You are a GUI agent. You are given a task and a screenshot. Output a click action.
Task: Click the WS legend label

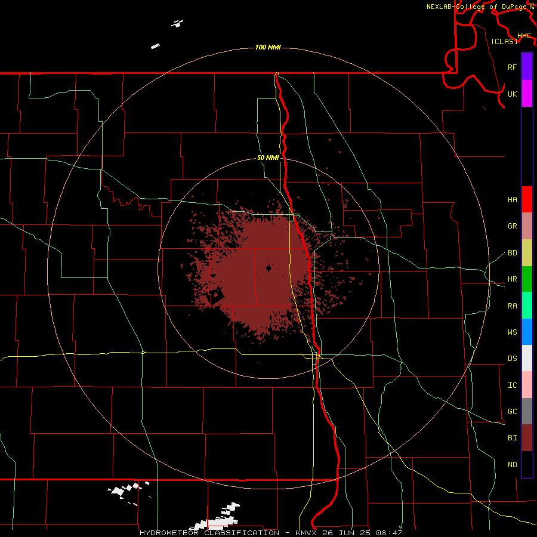pyautogui.click(x=512, y=332)
